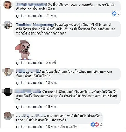
Task: Open edit history via มีการแก้ไข link
Action: pos(69,127)
